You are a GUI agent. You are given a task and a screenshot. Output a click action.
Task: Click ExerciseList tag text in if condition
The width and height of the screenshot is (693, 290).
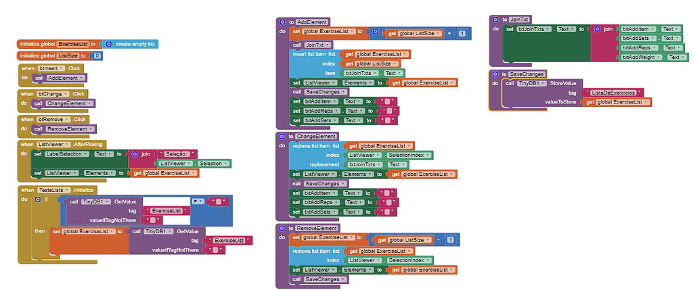tap(166, 210)
